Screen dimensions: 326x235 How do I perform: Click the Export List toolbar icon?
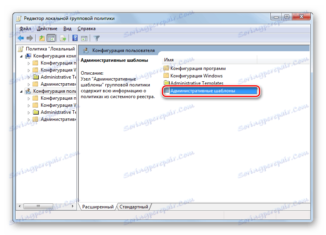[x=63, y=38]
